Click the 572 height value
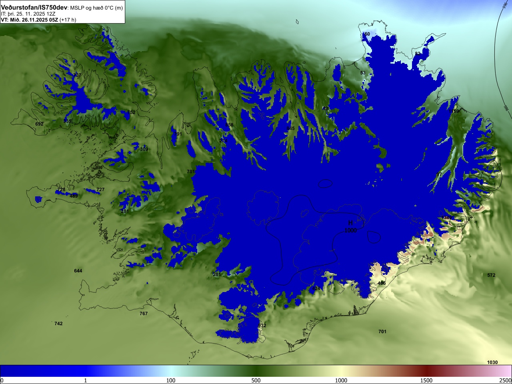 pyautogui.click(x=491, y=275)
